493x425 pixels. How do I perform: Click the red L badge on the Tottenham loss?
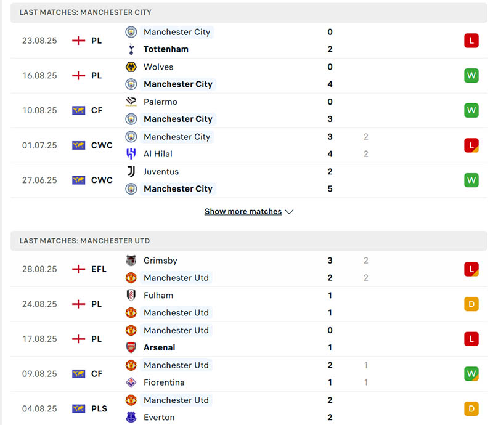click(x=471, y=40)
